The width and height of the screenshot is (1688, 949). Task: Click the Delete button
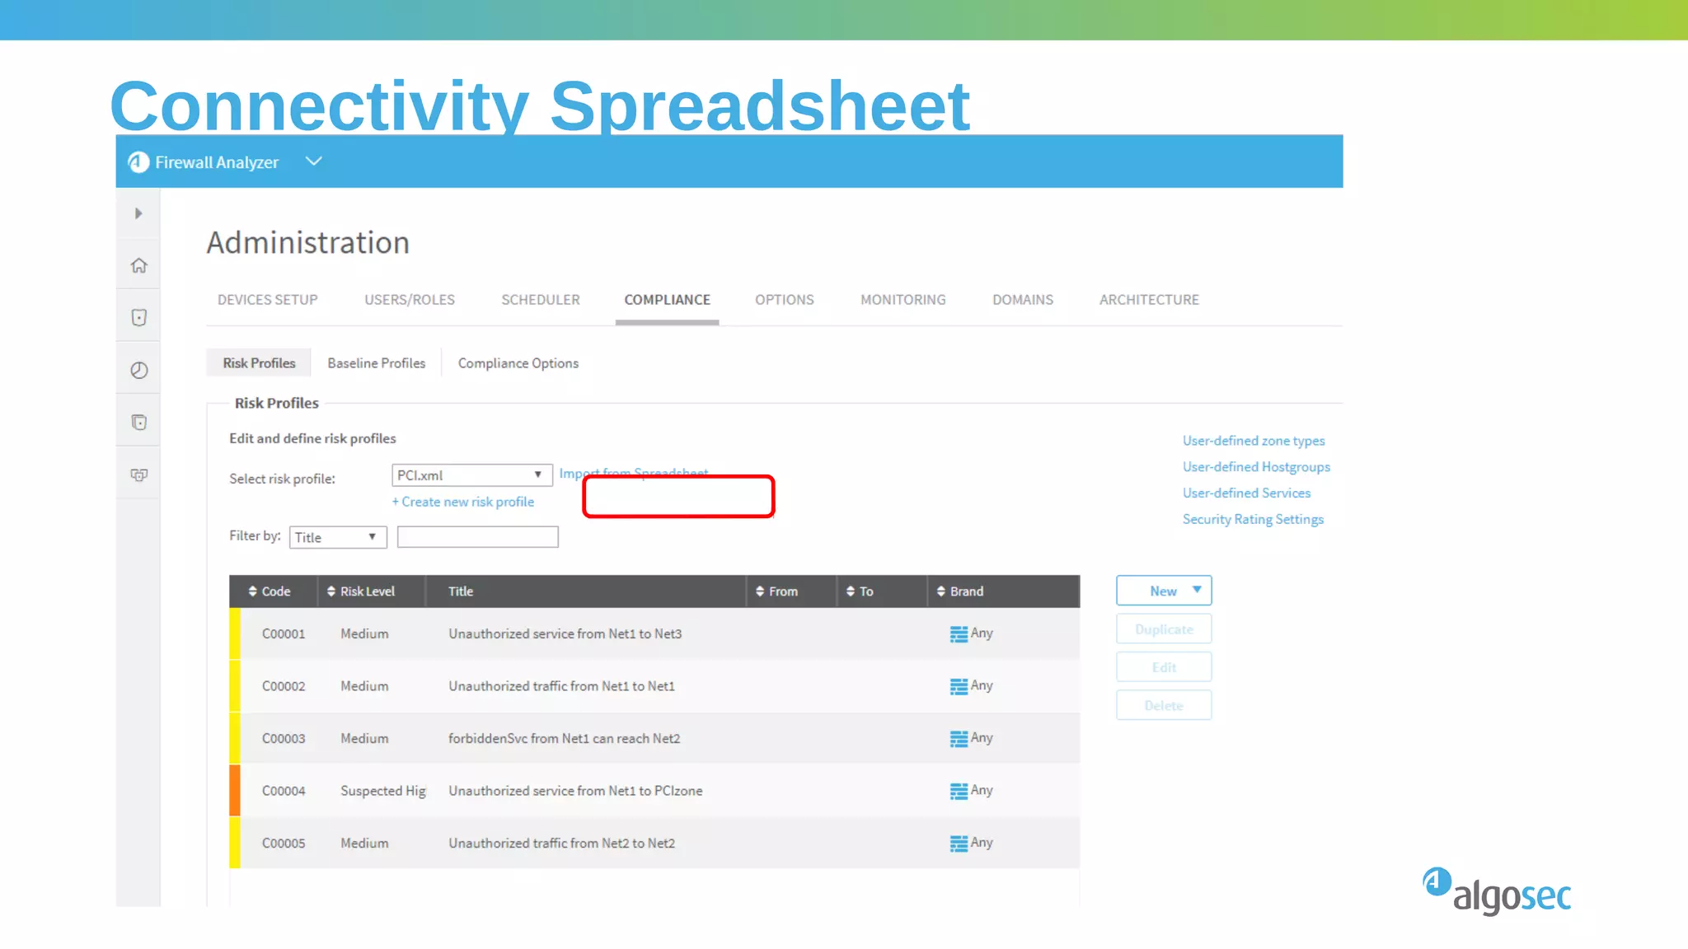tap(1164, 706)
